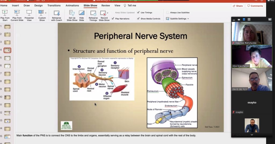Image resolution: width=275 pixels, height=144 pixels.
Task: Uncheck Play Narrations
Action: [x=113, y=19]
